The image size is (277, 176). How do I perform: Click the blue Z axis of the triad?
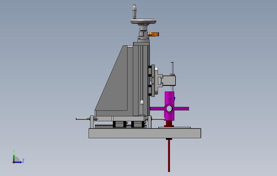18,162
